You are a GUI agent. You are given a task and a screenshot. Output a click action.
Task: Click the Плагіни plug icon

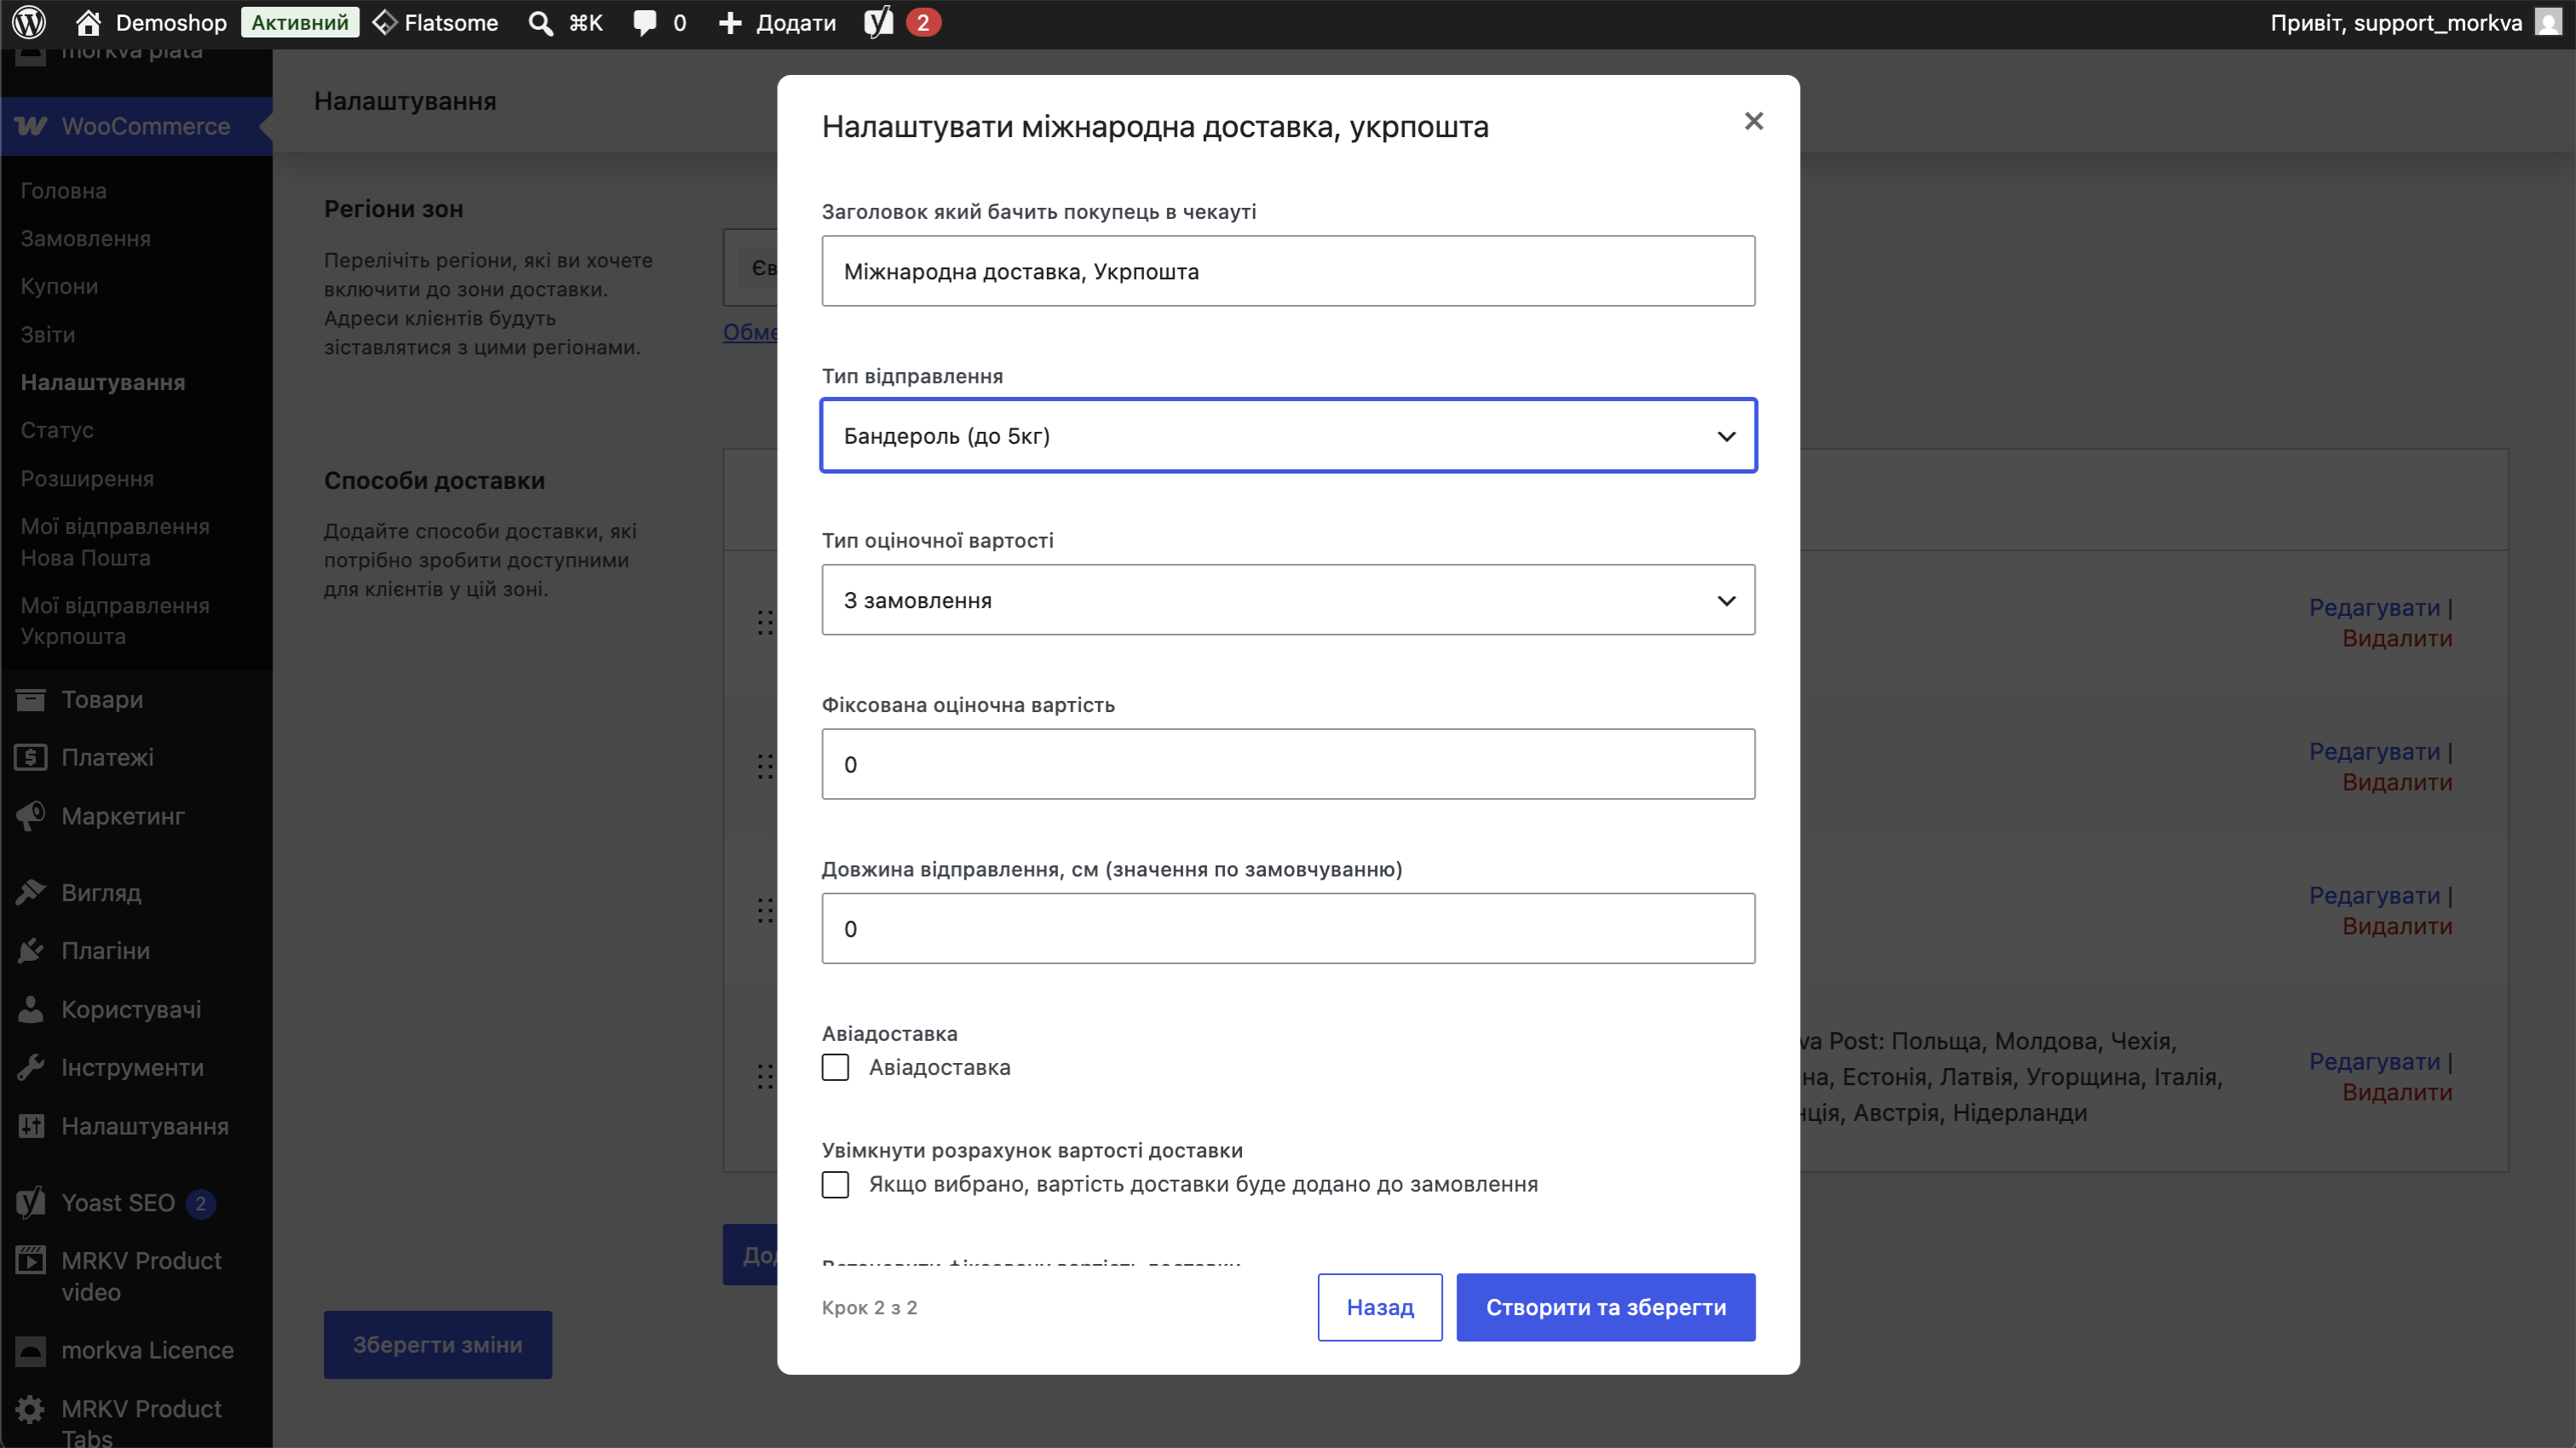(31, 950)
